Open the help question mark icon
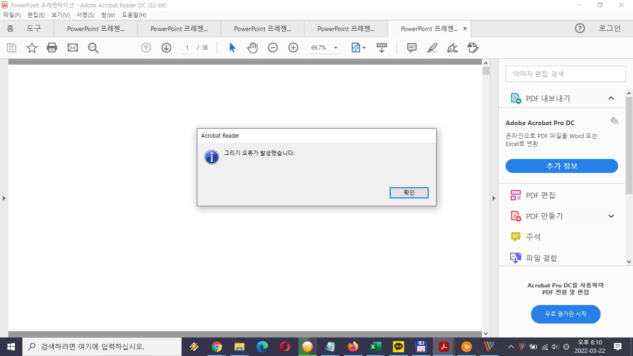633x356 pixels. 580,28
